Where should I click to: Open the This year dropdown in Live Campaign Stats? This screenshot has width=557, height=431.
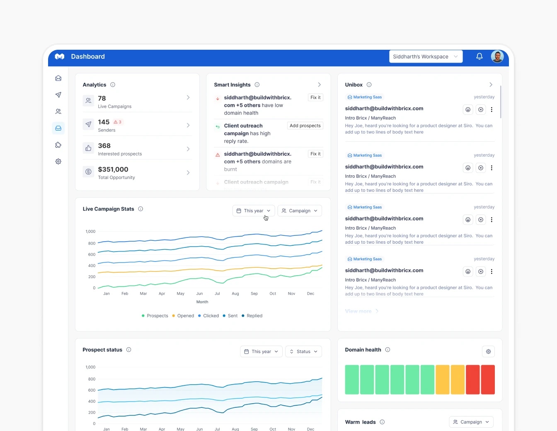tap(253, 211)
